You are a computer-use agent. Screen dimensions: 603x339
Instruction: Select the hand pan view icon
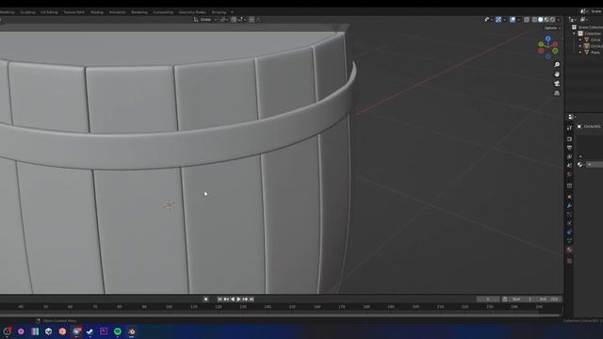point(557,73)
